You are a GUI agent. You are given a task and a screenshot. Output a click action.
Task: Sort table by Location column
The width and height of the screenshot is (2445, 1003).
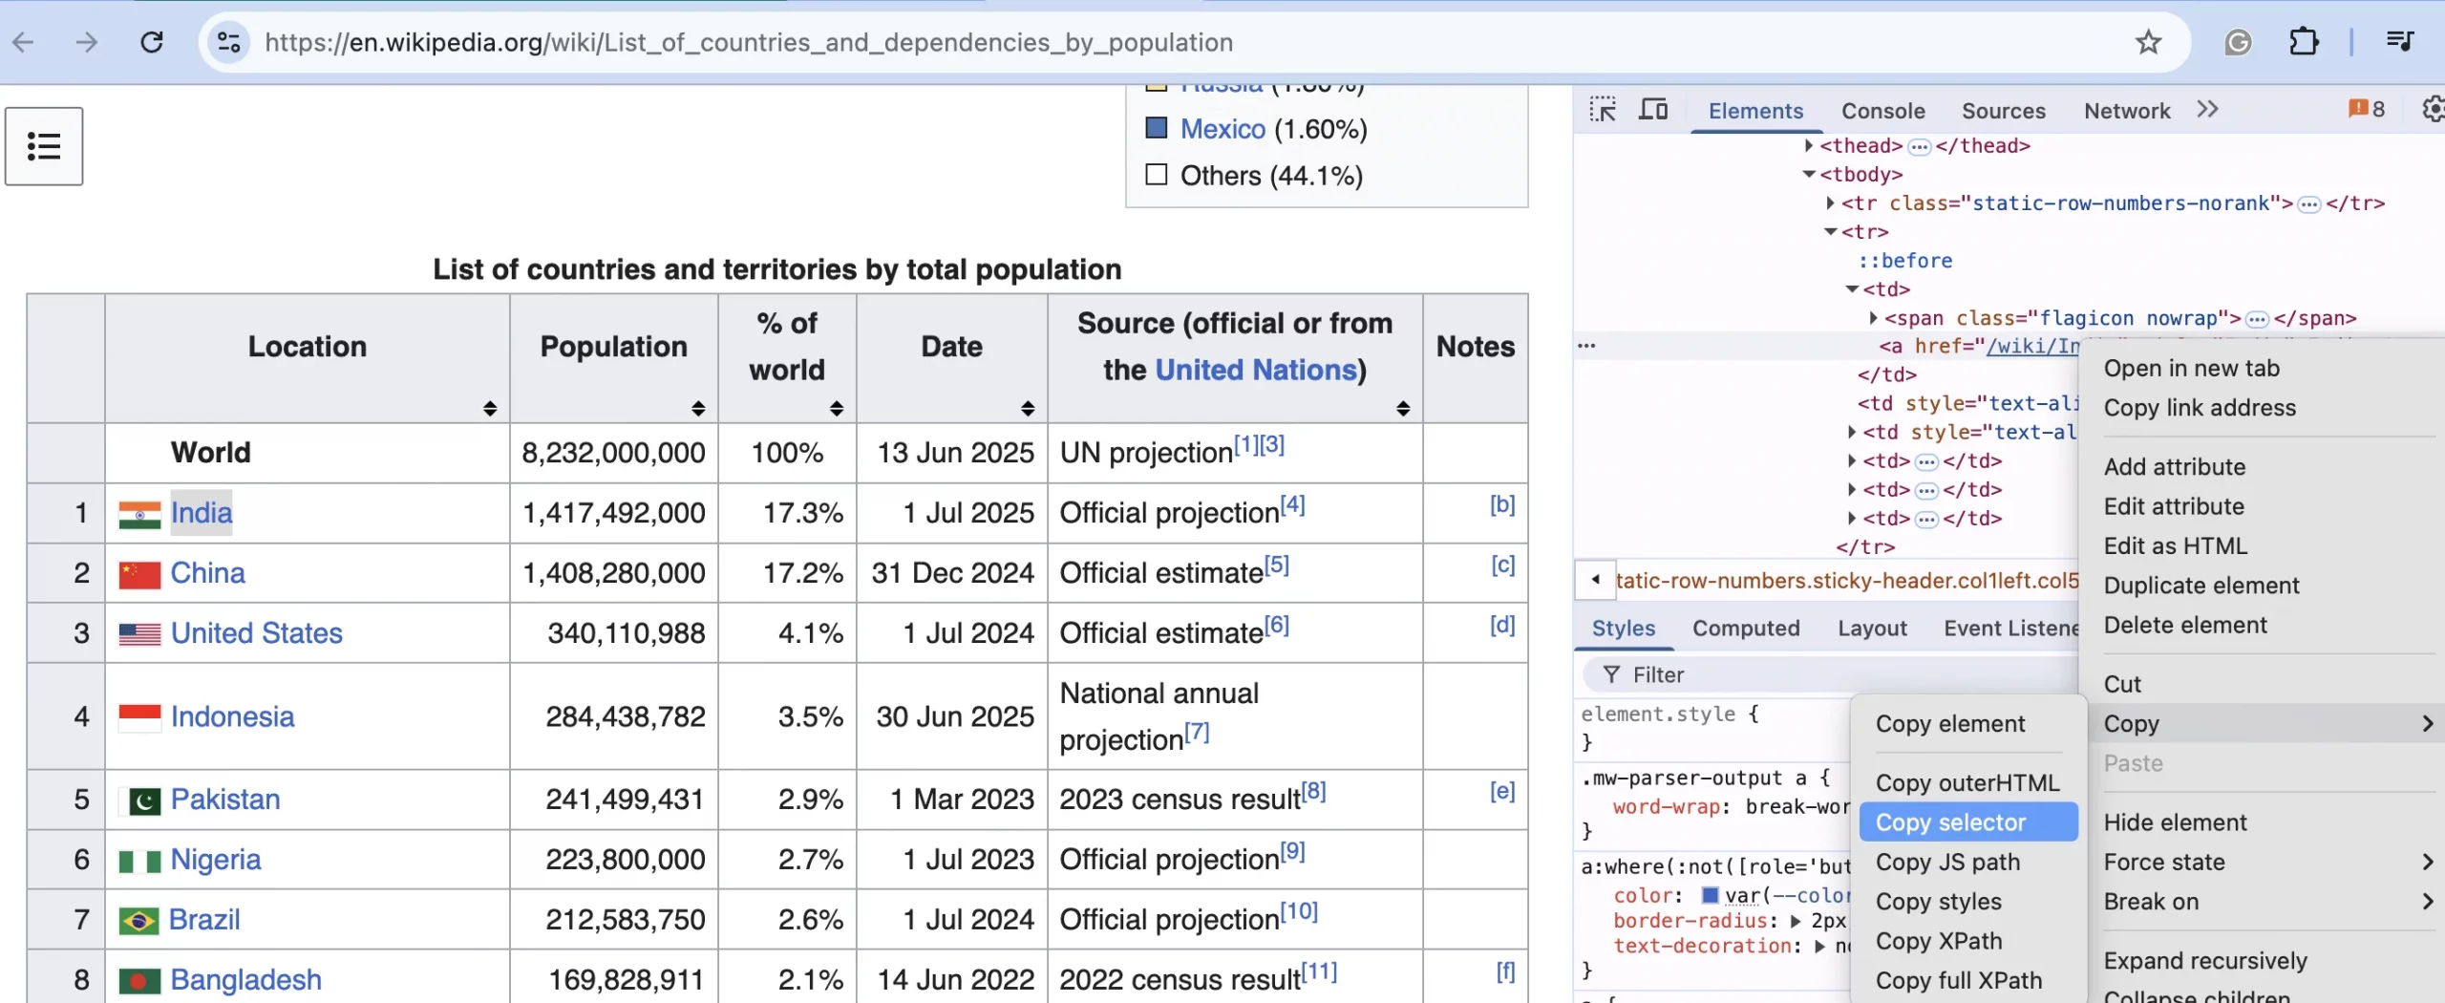coord(490,409)
